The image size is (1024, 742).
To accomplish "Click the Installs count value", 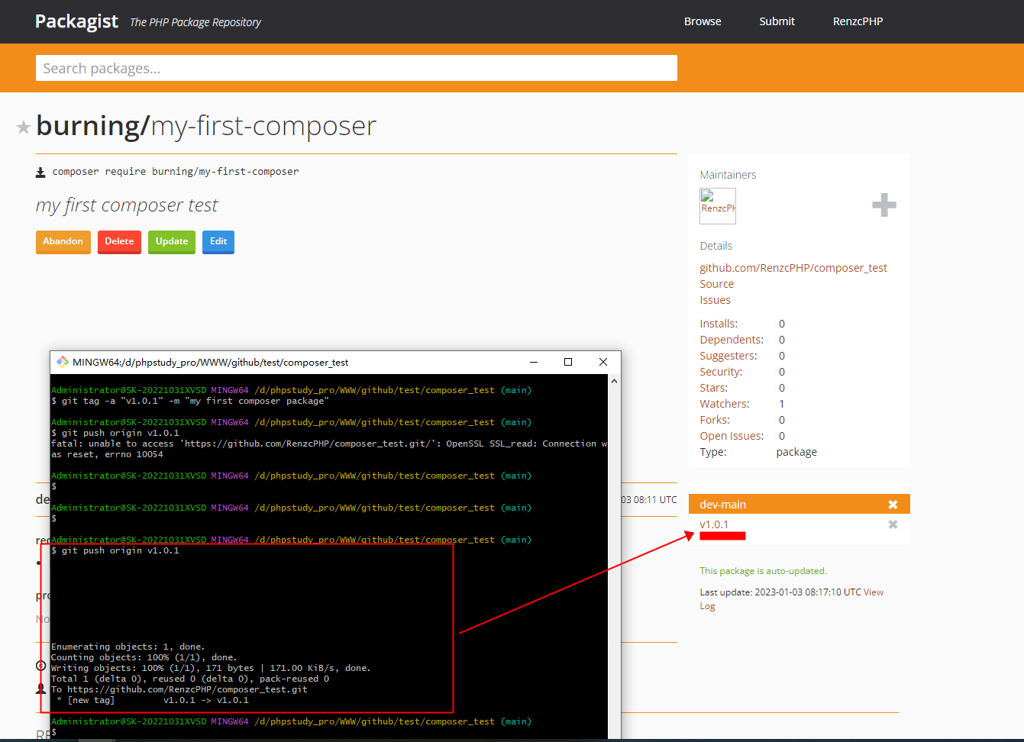I will pyautogui.click(x=782, y=324).
